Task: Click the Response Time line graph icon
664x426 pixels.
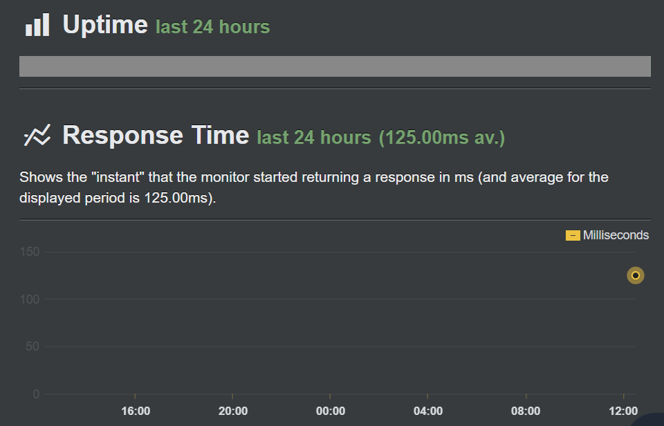Action: coord(37,135)
